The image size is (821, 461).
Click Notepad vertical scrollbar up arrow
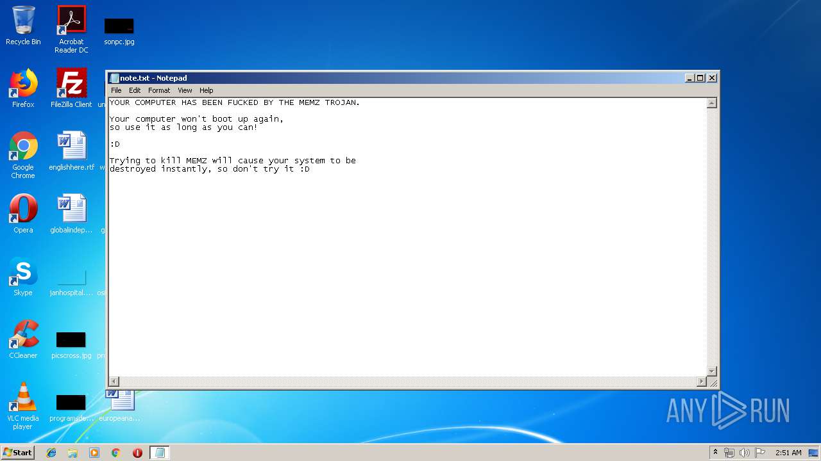711,103
